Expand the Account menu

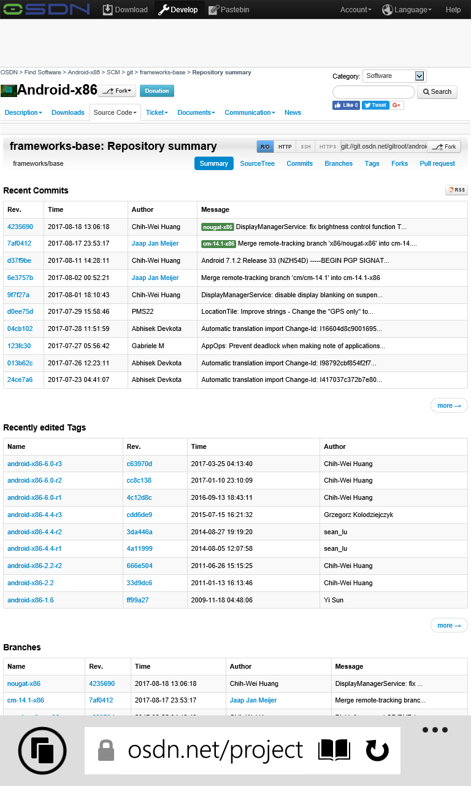[356, 9]
